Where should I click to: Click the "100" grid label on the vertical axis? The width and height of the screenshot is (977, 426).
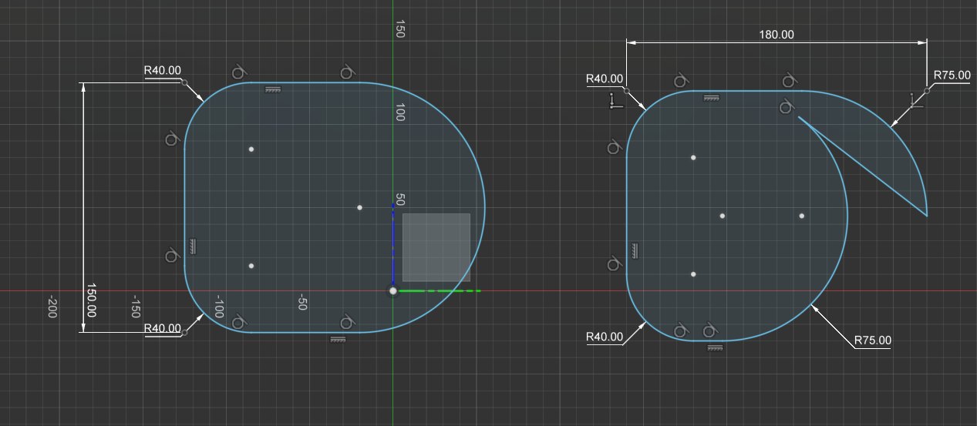pos(400,112)
